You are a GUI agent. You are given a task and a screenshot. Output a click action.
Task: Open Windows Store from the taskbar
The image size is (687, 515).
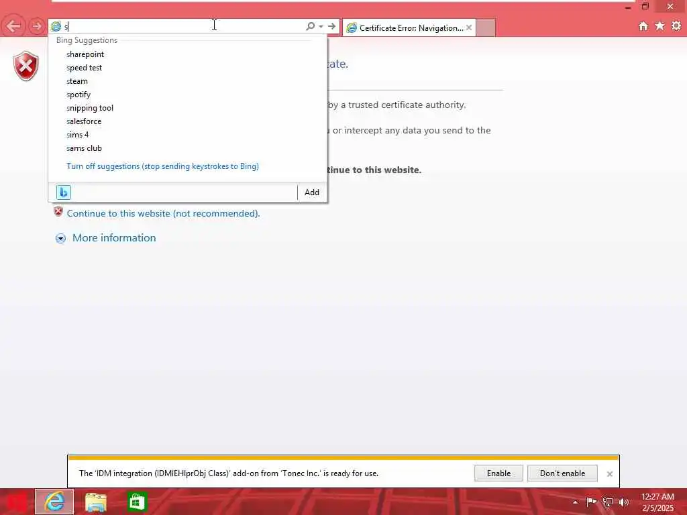click(137, 502)
